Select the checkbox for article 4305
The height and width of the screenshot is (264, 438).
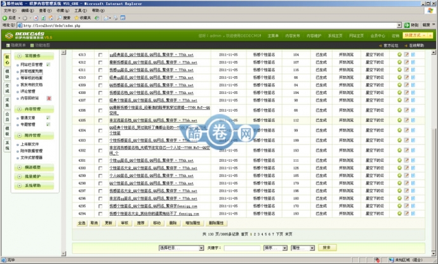100,120
